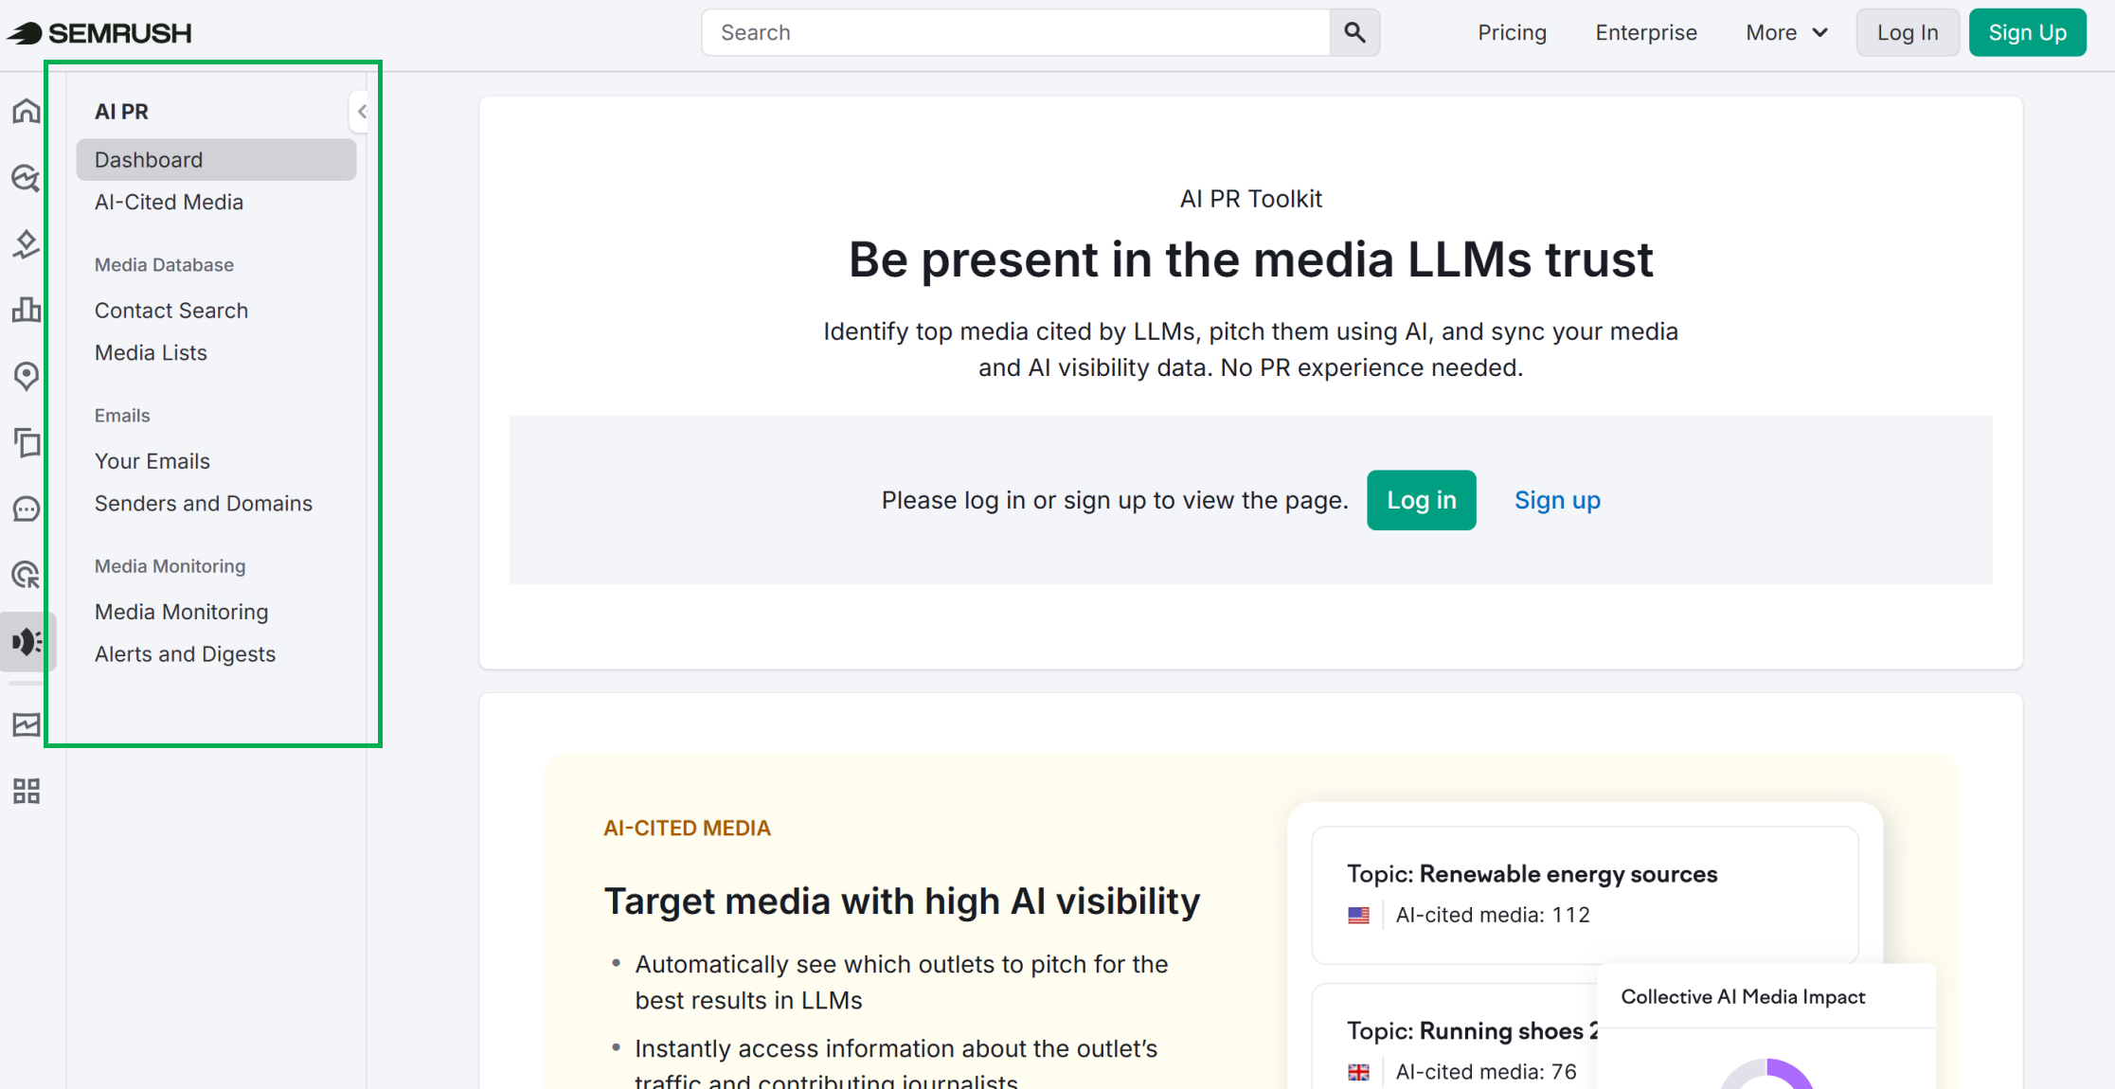Screen dimensions: 2115x1089
Task: Open Pricing in the top navigation
Action: point(1512,33)
